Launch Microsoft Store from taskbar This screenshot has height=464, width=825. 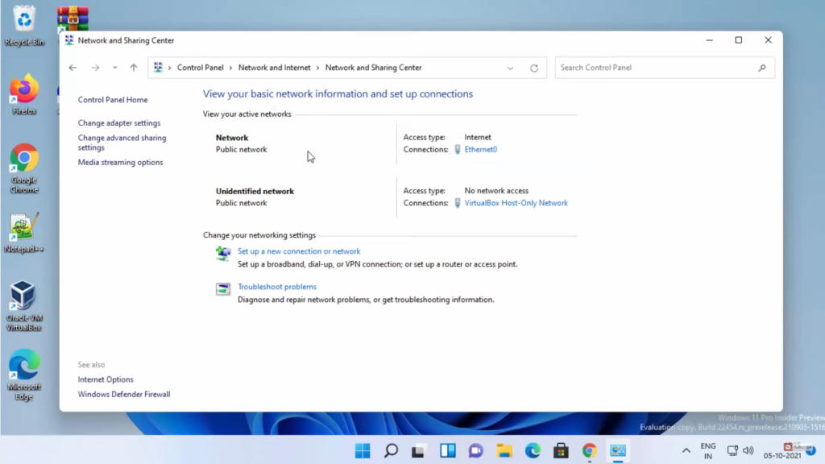click(561, 450)
